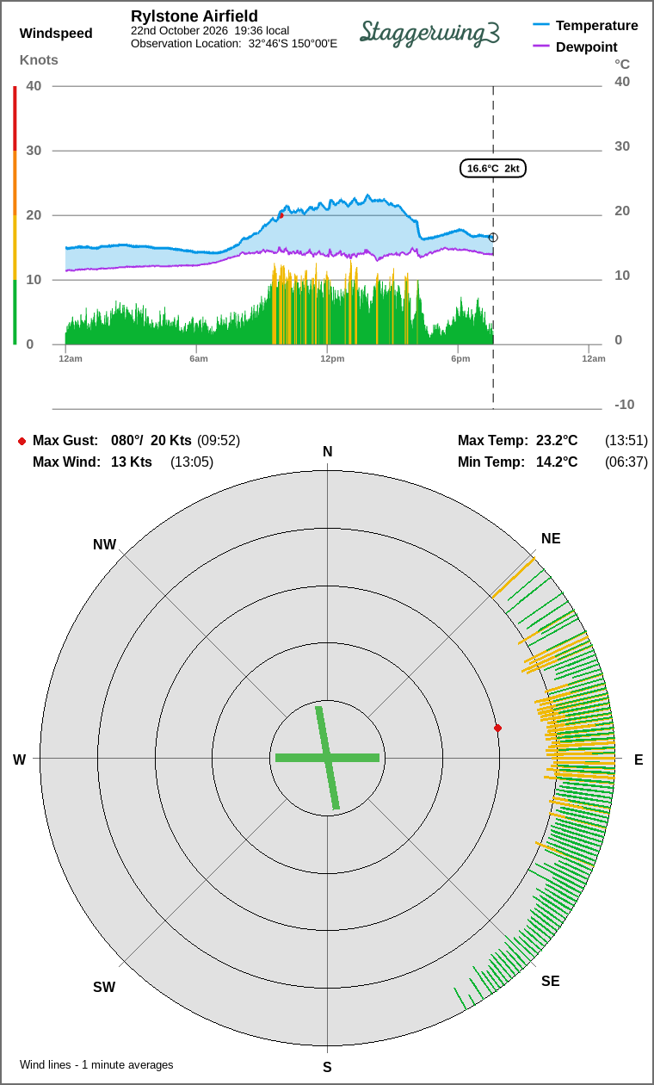Click the Min Temp time (06:37)
This screenshot has height=1085, width=654.
click(x=626, y=462)
